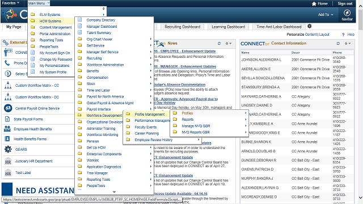Open the Favorites dropdown menu
The height and width of the screenshot is (204, 363).
[10, 3]
